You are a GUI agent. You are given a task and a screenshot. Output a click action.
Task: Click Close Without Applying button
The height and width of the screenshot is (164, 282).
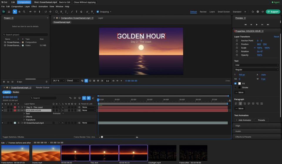[x=85, y=2]
